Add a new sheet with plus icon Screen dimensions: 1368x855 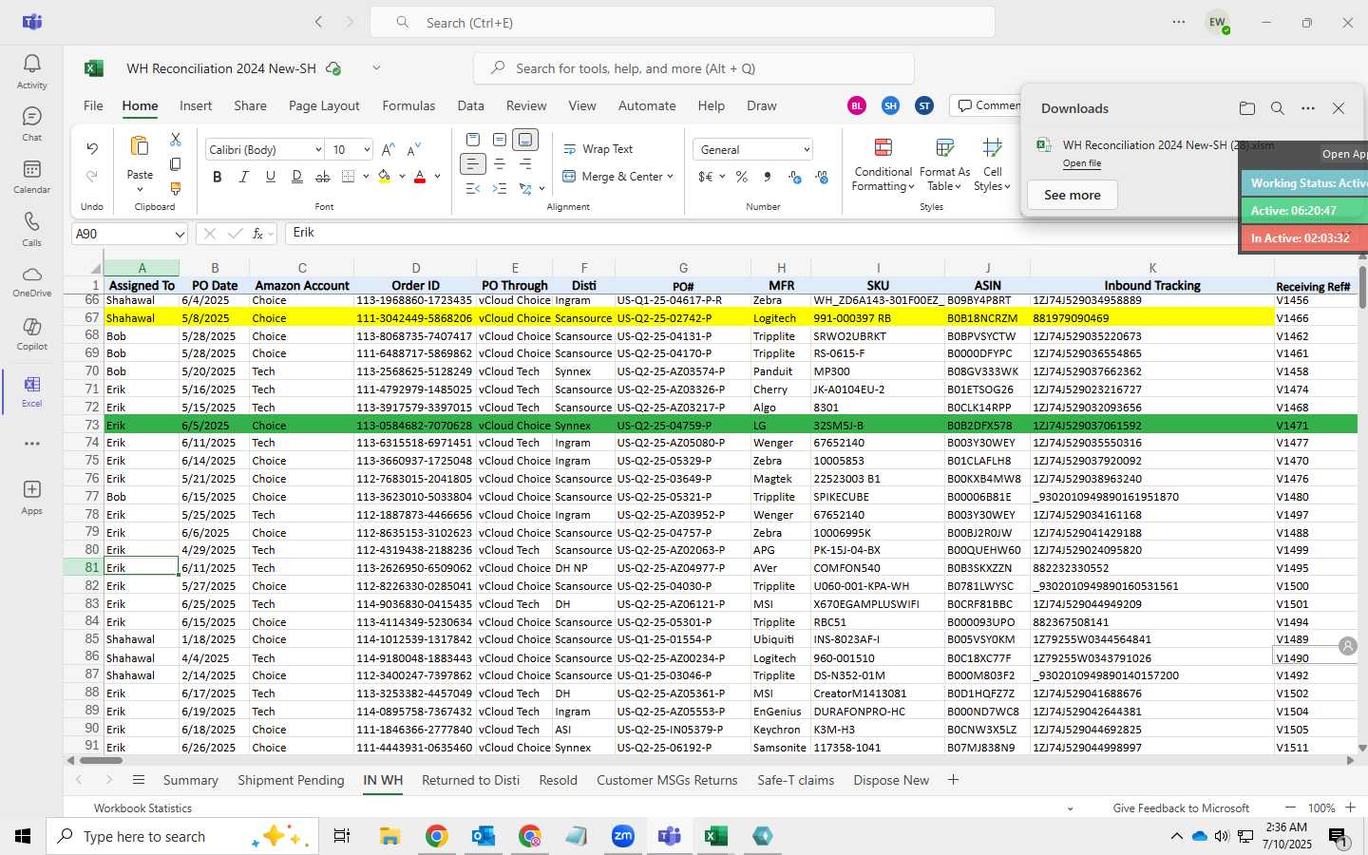(x=953, y=780)
